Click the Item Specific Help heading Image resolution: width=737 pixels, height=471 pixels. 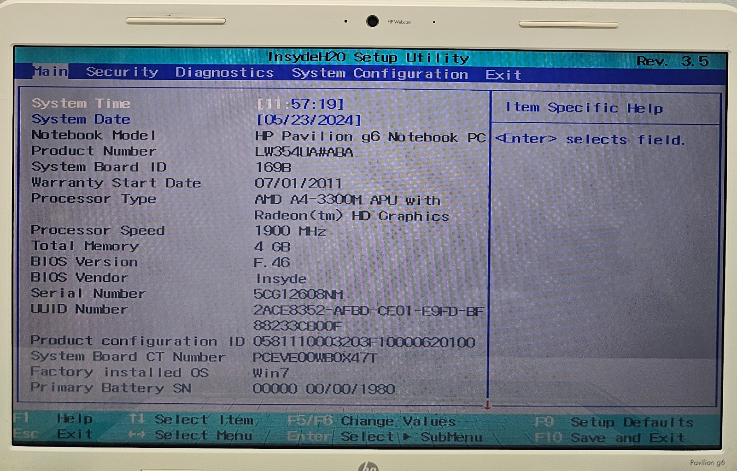click(x=584, y=108)
